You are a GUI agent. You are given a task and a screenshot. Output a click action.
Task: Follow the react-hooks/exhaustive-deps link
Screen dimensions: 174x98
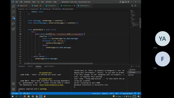[x=51, y=85]
